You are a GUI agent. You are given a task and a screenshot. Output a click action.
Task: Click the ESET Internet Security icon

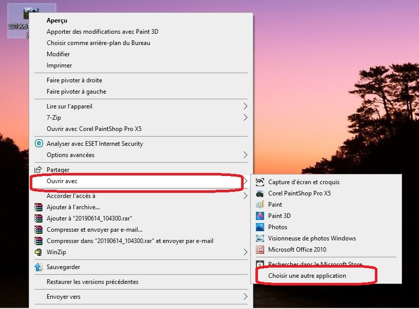(39, 143)
